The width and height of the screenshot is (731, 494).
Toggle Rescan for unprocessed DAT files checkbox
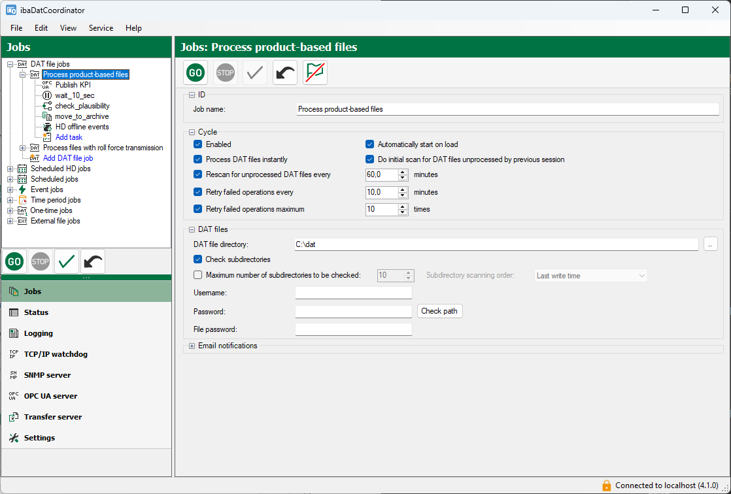click(197, 174)
